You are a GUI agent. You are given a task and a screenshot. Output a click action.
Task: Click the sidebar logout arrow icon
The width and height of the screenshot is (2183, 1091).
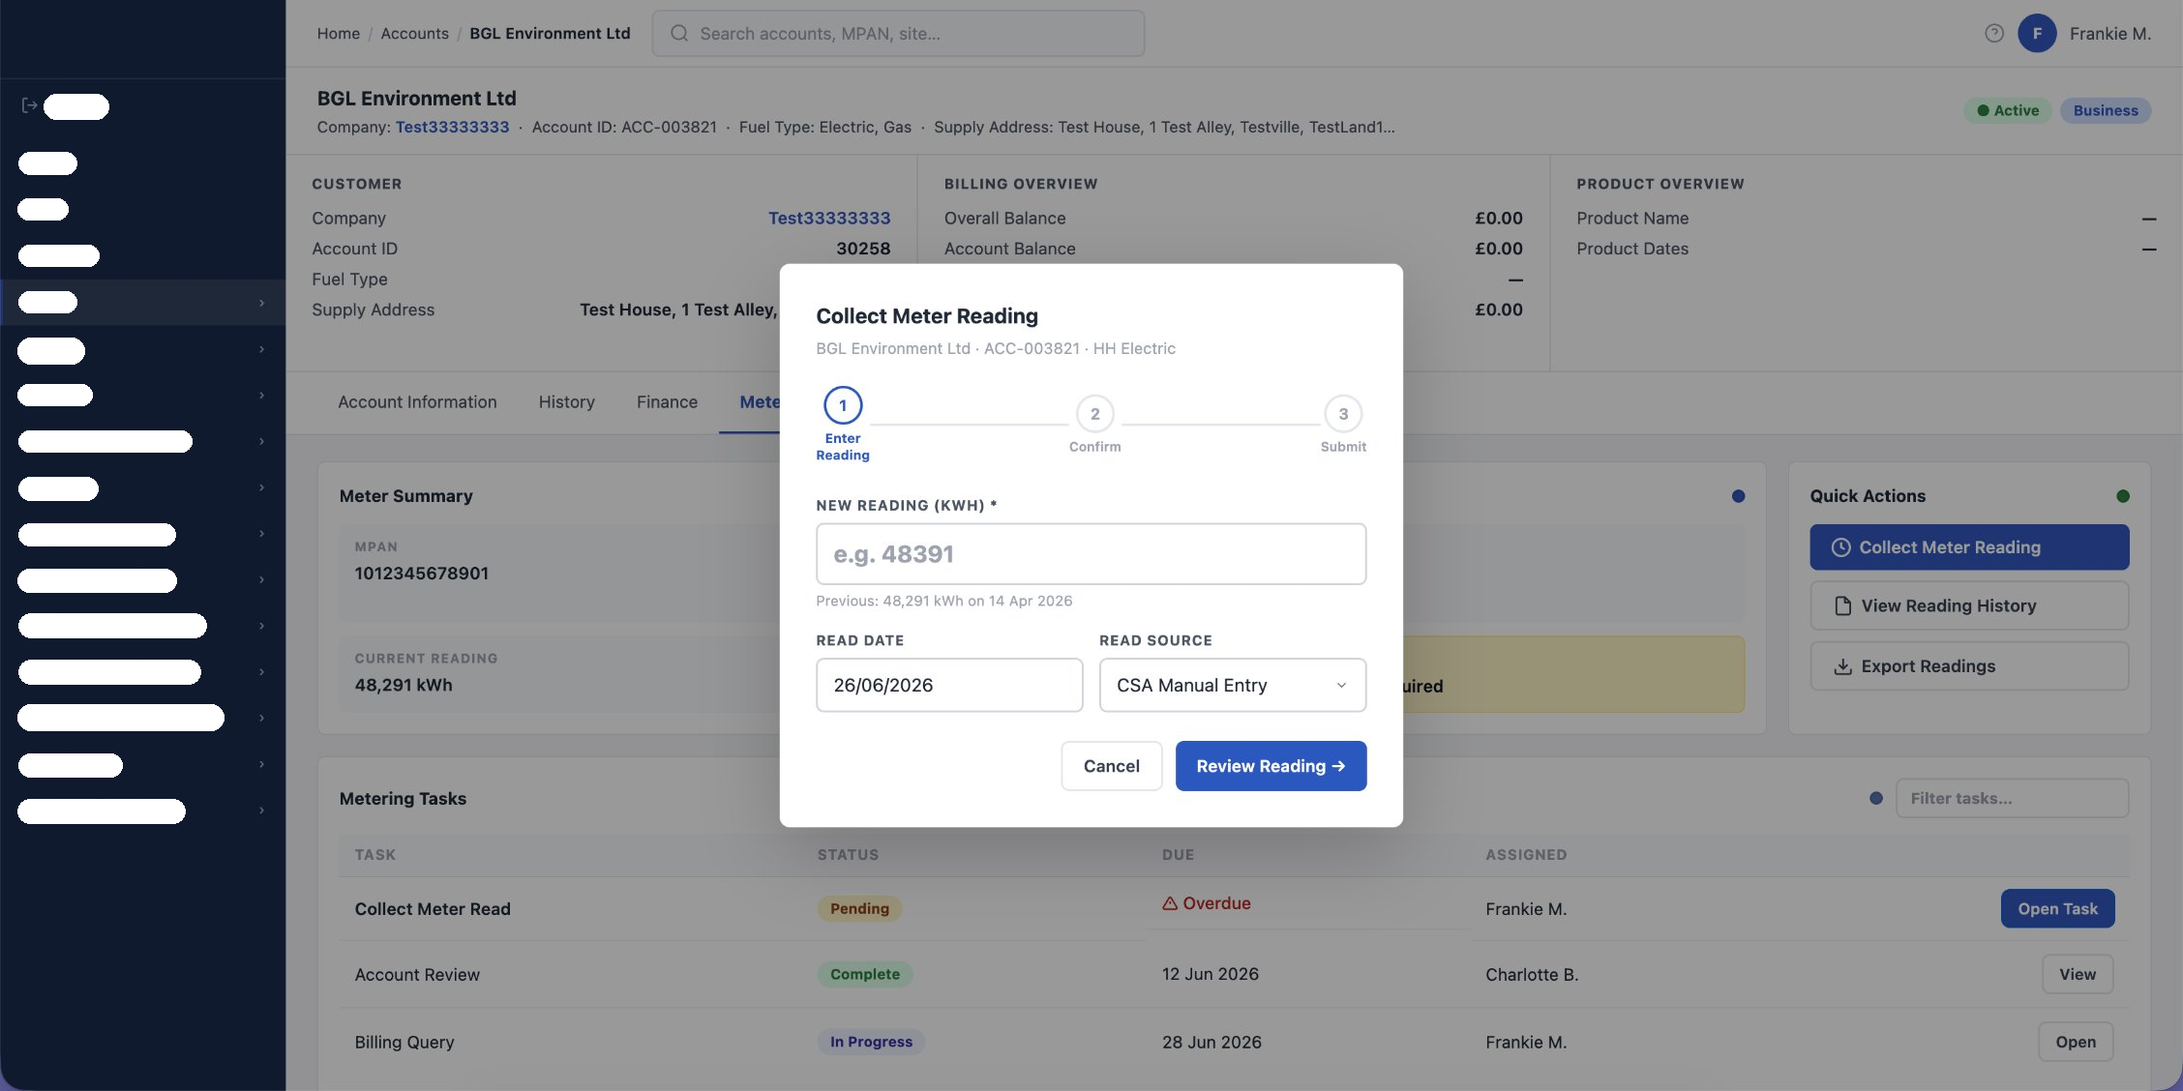point(29,105)
